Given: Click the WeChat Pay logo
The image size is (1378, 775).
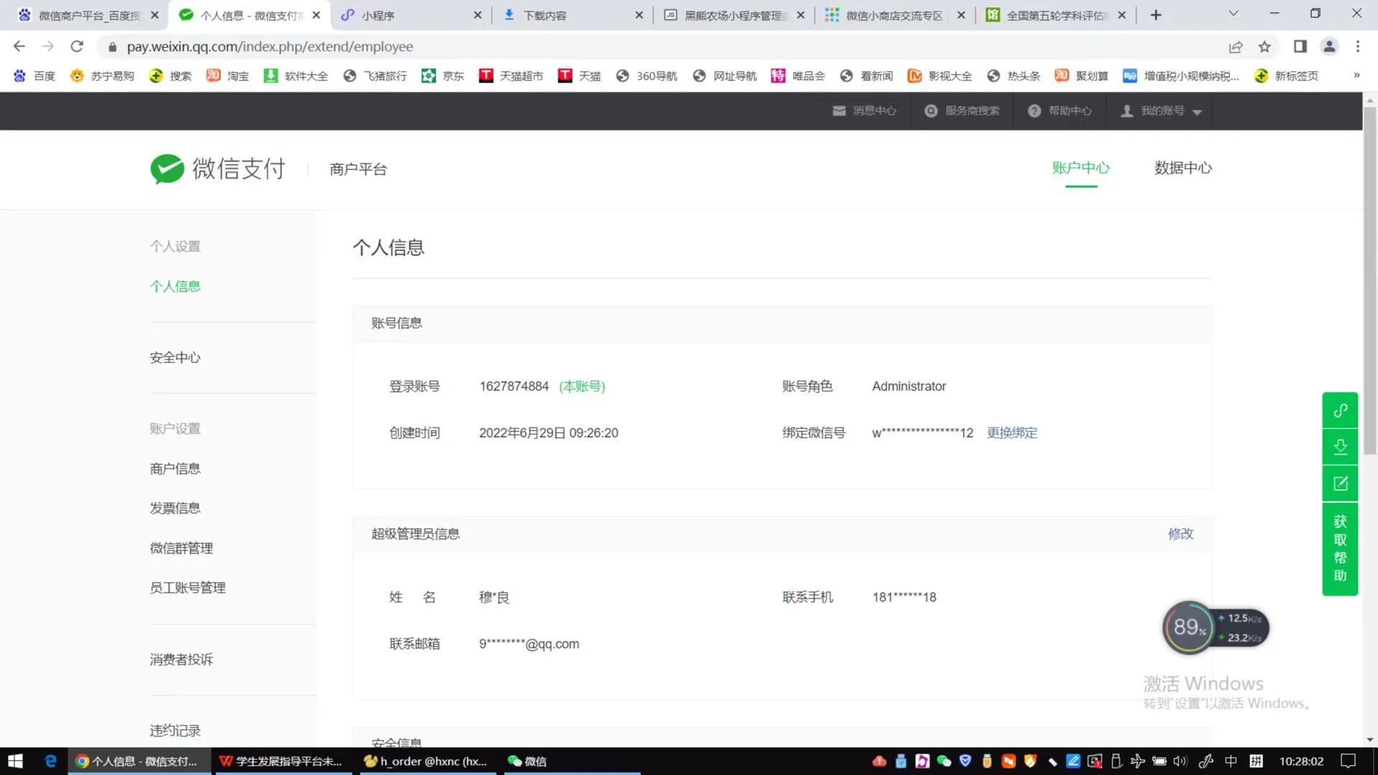Looking at the screenshot, I should click(167, 169).
